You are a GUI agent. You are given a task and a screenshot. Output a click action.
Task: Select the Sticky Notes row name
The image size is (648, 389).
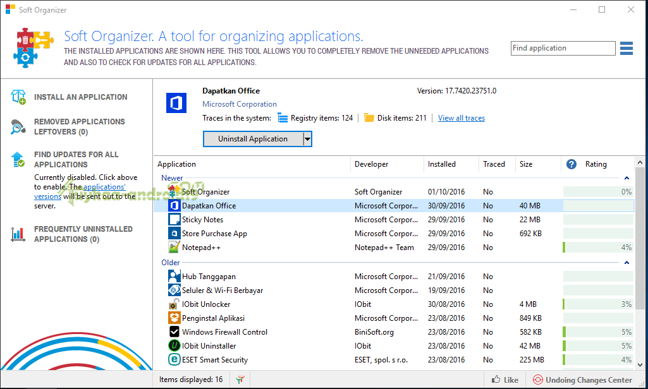(x=202, y=220)
